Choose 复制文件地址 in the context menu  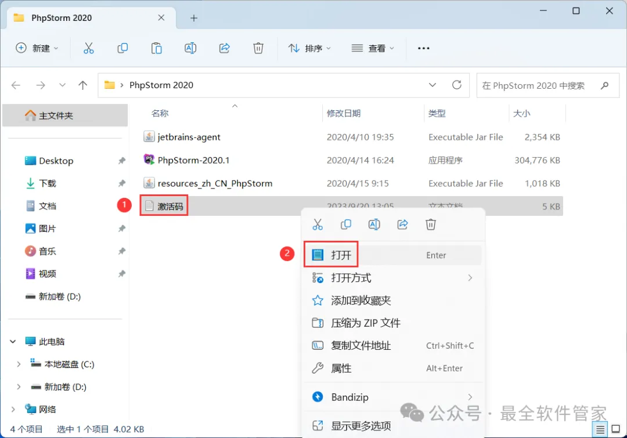coord(392,346)
